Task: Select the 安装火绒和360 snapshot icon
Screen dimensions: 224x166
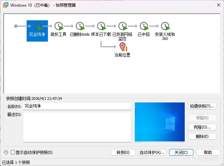Action: click(165, 26)
